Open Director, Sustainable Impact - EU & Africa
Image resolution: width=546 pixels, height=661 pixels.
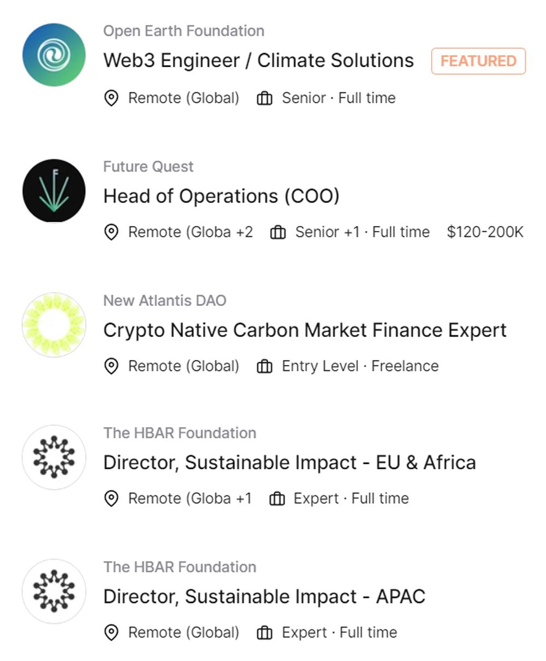289,463
